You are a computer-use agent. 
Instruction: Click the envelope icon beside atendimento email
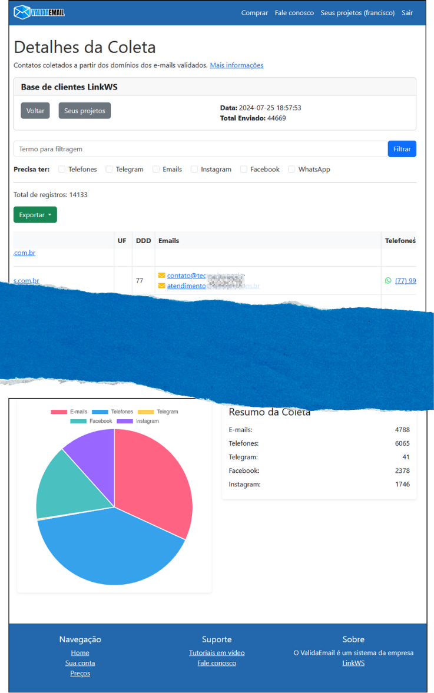click(161, 286)
